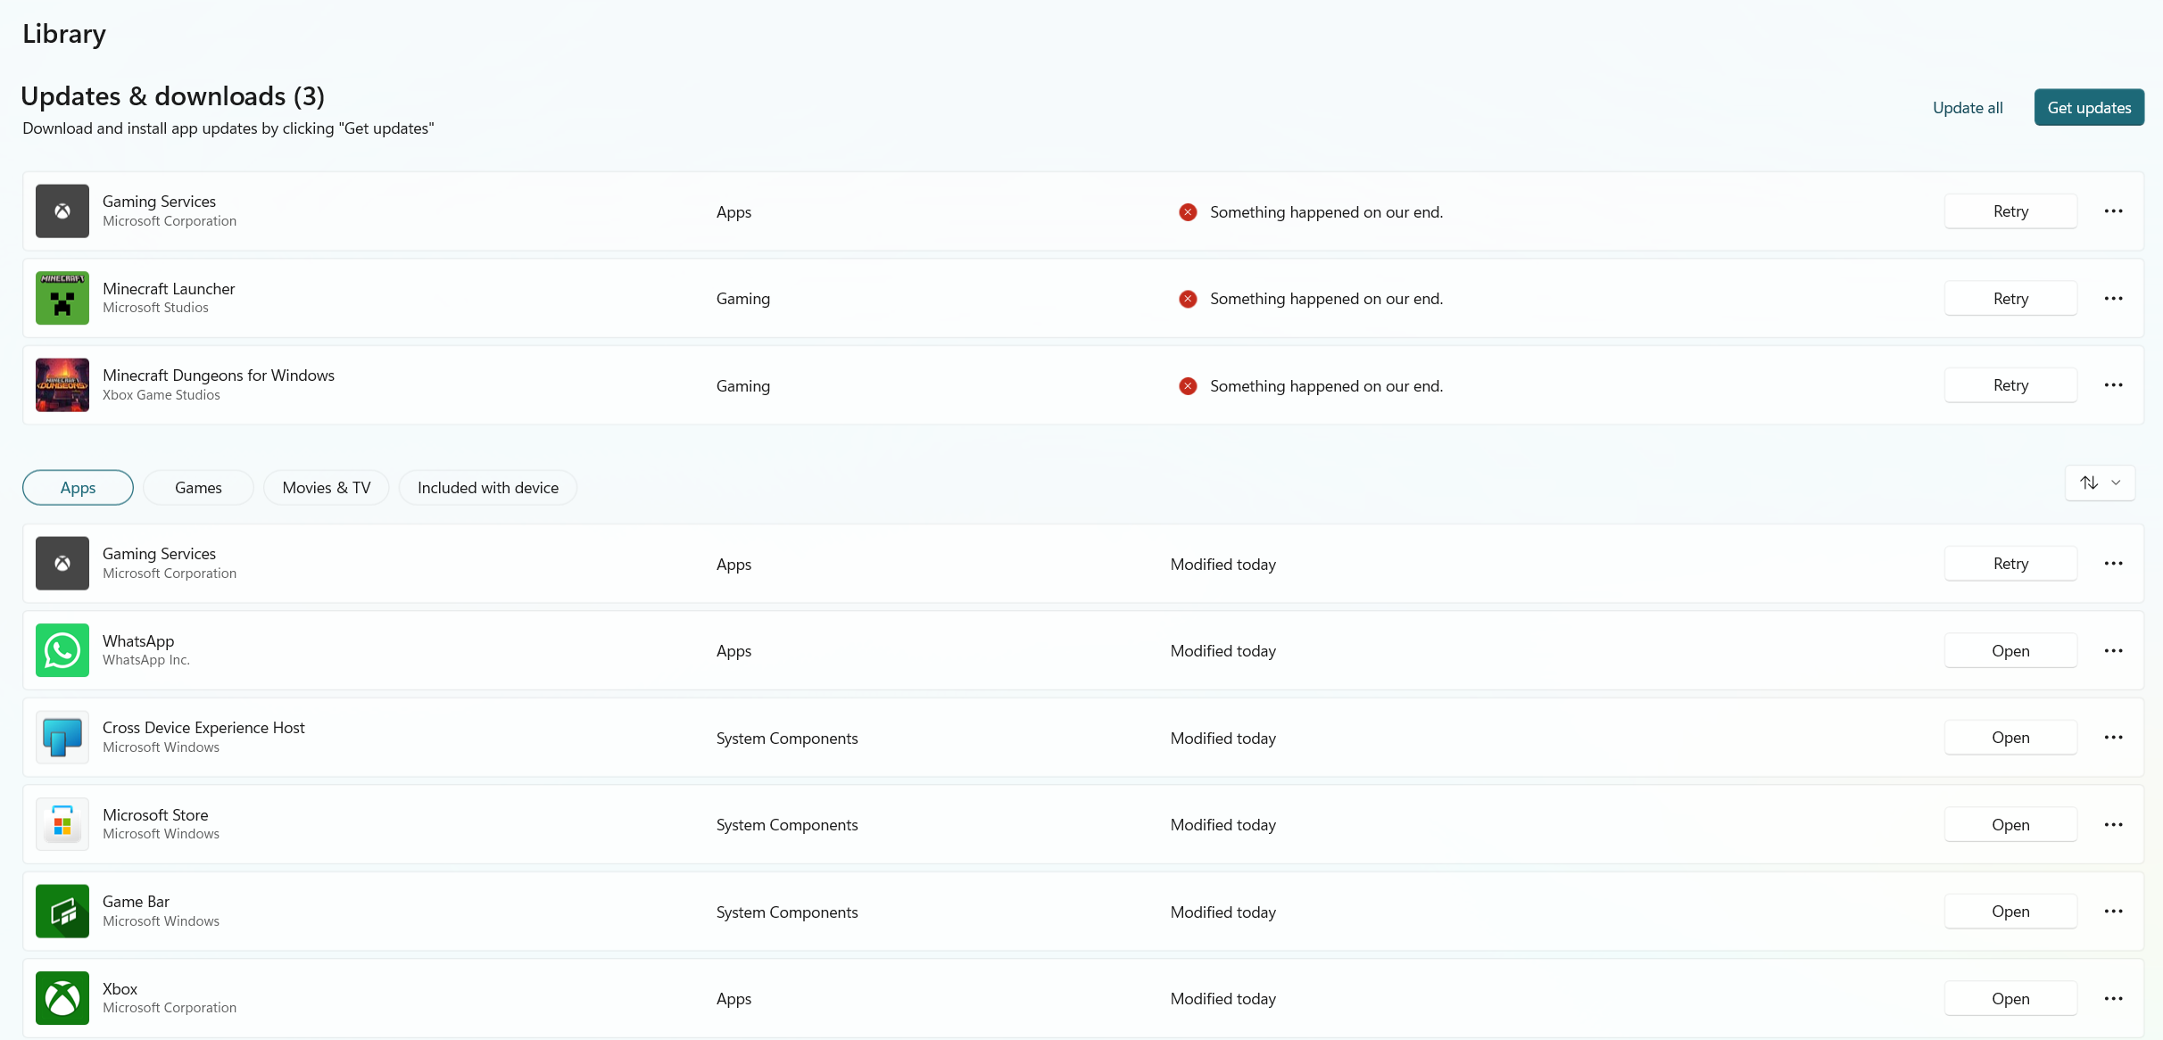Click the Minecraft Launcher app icon

[62, 298]
